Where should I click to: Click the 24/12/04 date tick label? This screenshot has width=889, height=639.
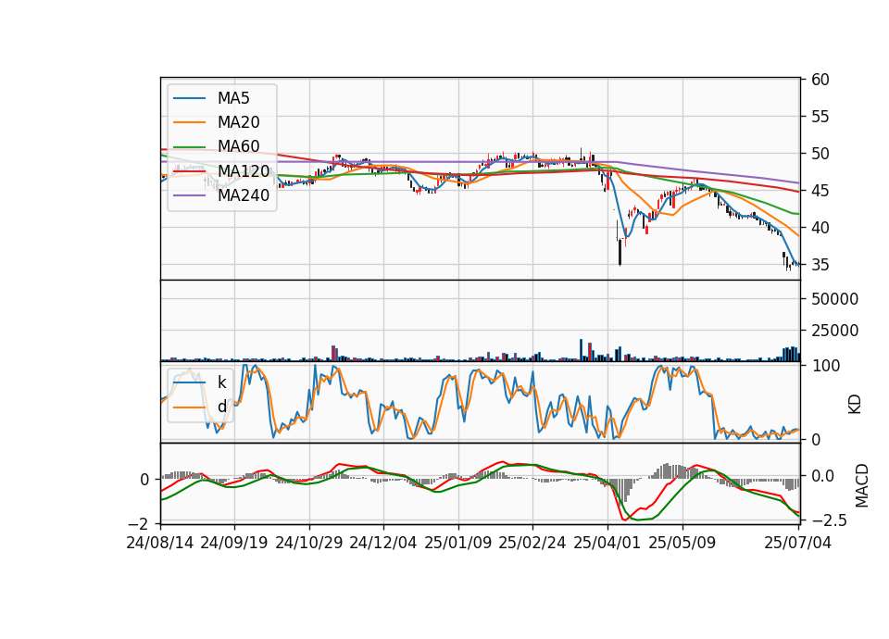pyautogui.click(x=383, y=543)
